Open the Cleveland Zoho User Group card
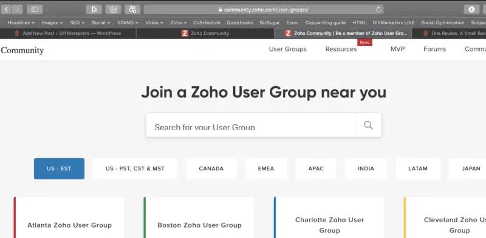The image size is (486, 238). [x=445, y=217]
